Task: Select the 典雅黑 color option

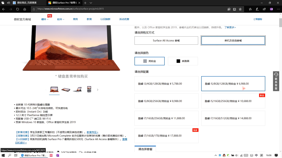Action: (x=183, y=61)
